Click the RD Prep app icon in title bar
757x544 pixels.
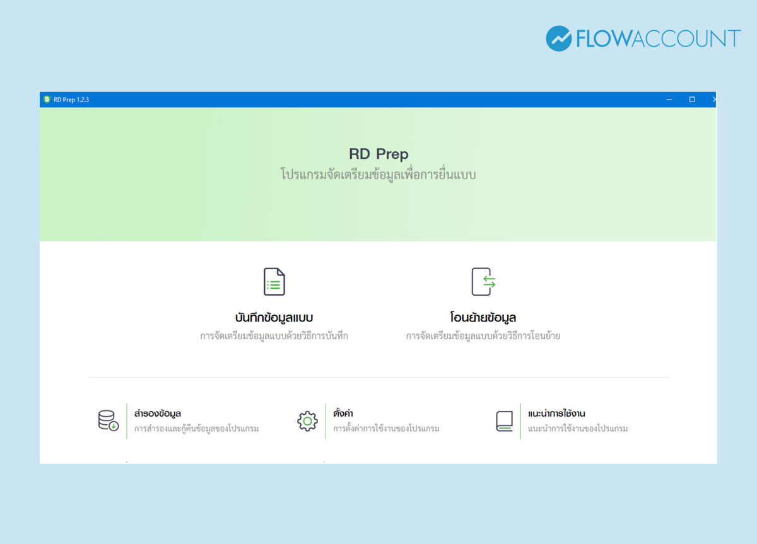tap(47, 100)
